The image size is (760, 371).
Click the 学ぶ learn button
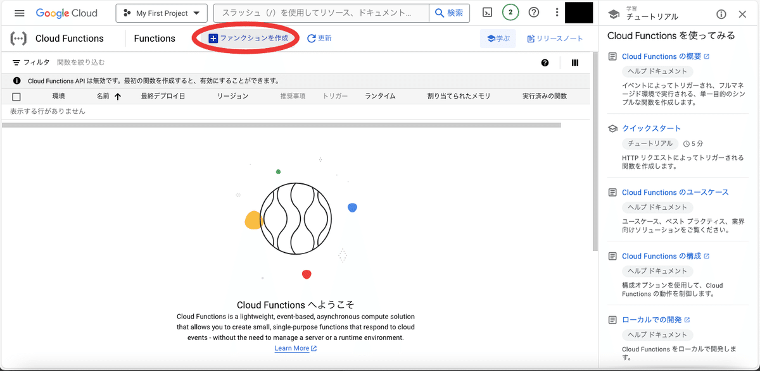[498, 39]
